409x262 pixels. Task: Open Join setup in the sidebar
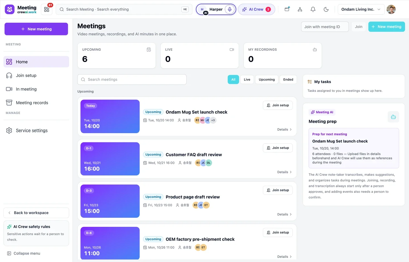tap(36, 75)
